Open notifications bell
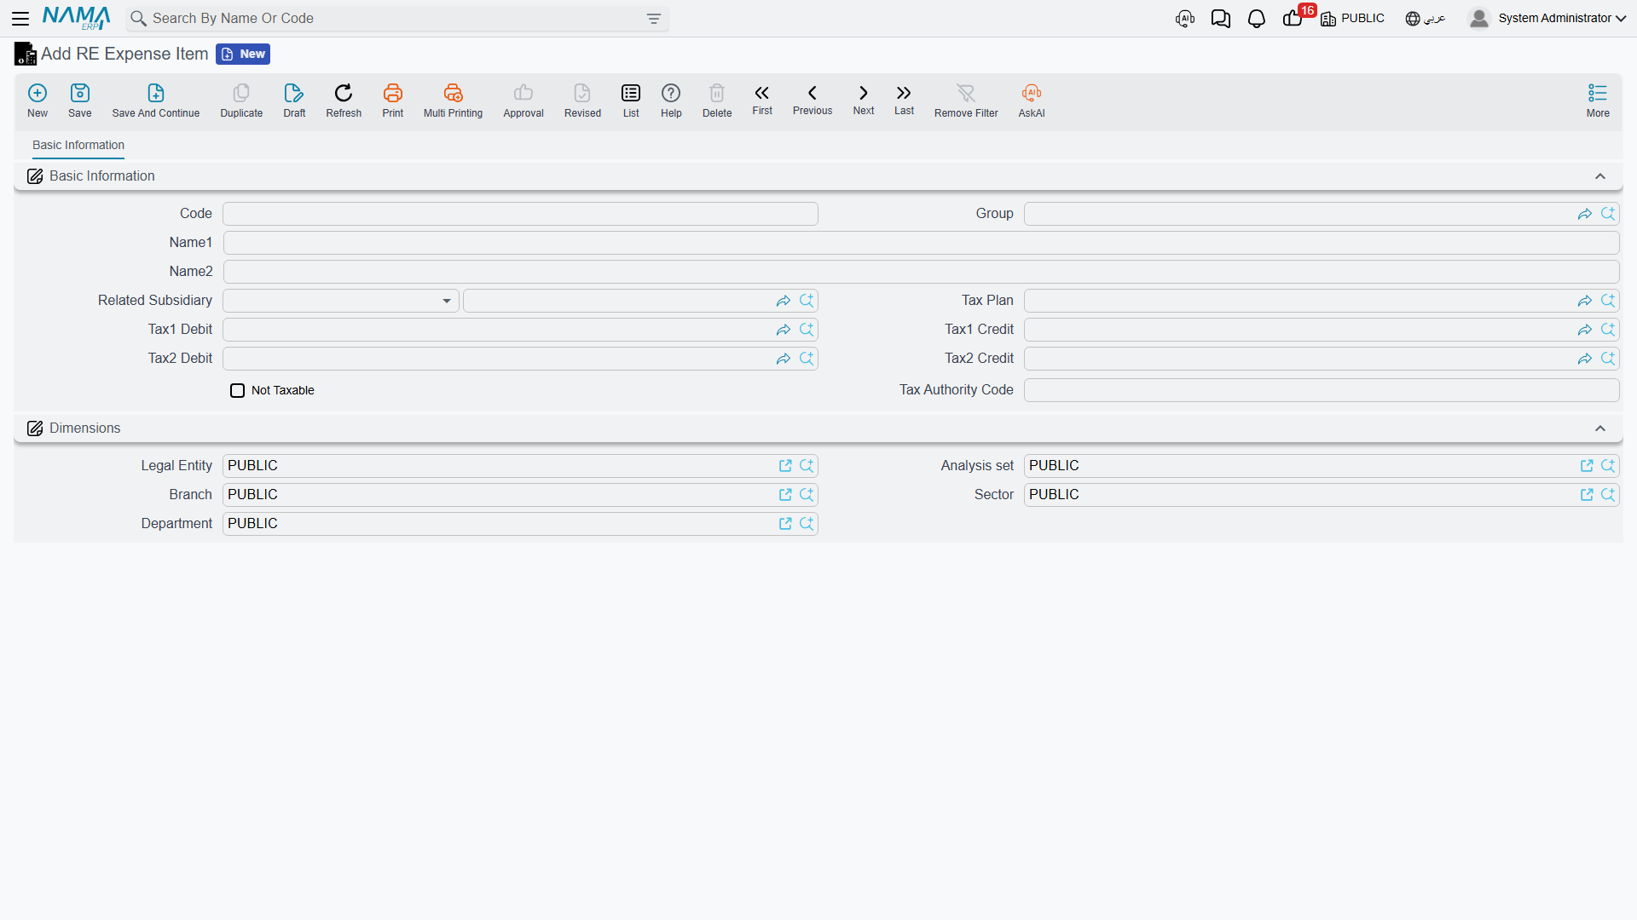The height and width of the screenshot is (920, 1637). pyautogui.click(x=1257, y=19)
